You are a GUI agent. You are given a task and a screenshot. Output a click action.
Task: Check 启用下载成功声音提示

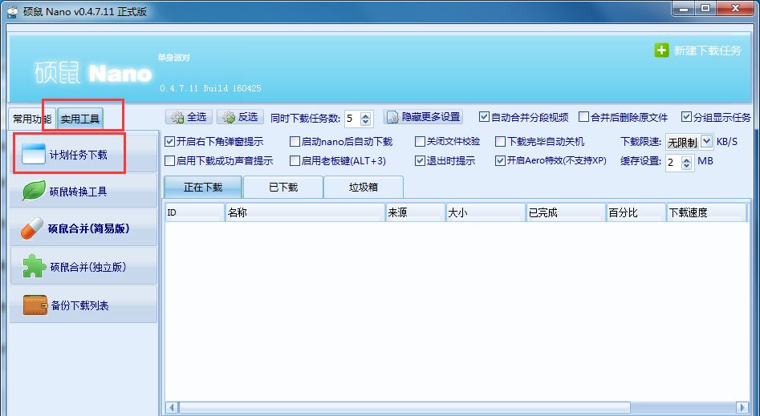tap(169, 160)
